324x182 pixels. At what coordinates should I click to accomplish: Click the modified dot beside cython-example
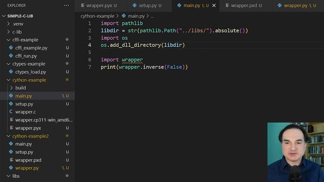pyautogui.click(x=67, y=80)
